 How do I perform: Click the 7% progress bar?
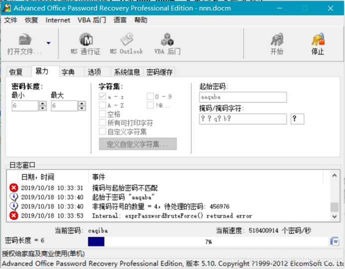point(208,242)
